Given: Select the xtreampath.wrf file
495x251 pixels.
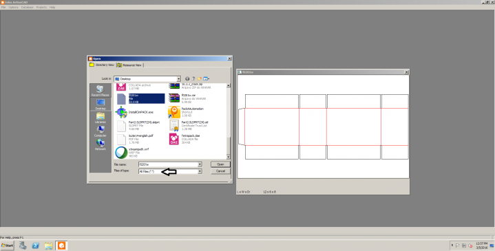Looking at the screenshot, I should coord(133,152).
